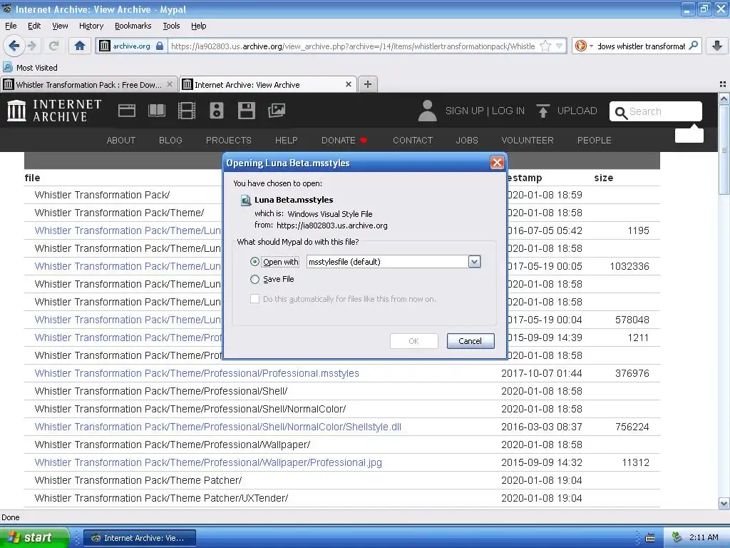The image size is (730, 548).
Task: Click the keyboard icon in the system tray
Action: pos(650,538)
